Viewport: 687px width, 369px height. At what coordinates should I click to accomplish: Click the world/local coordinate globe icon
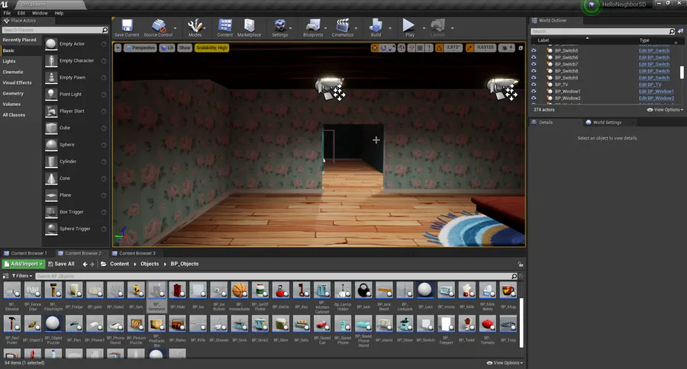pyautogui.click(x=402, y=48)
